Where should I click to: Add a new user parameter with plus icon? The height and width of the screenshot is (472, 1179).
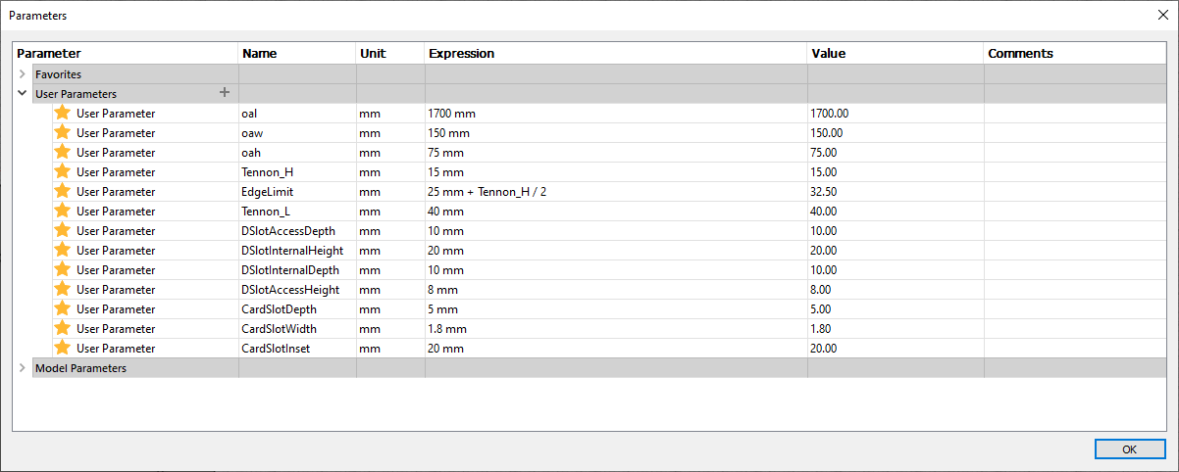[x=225, y=93]
